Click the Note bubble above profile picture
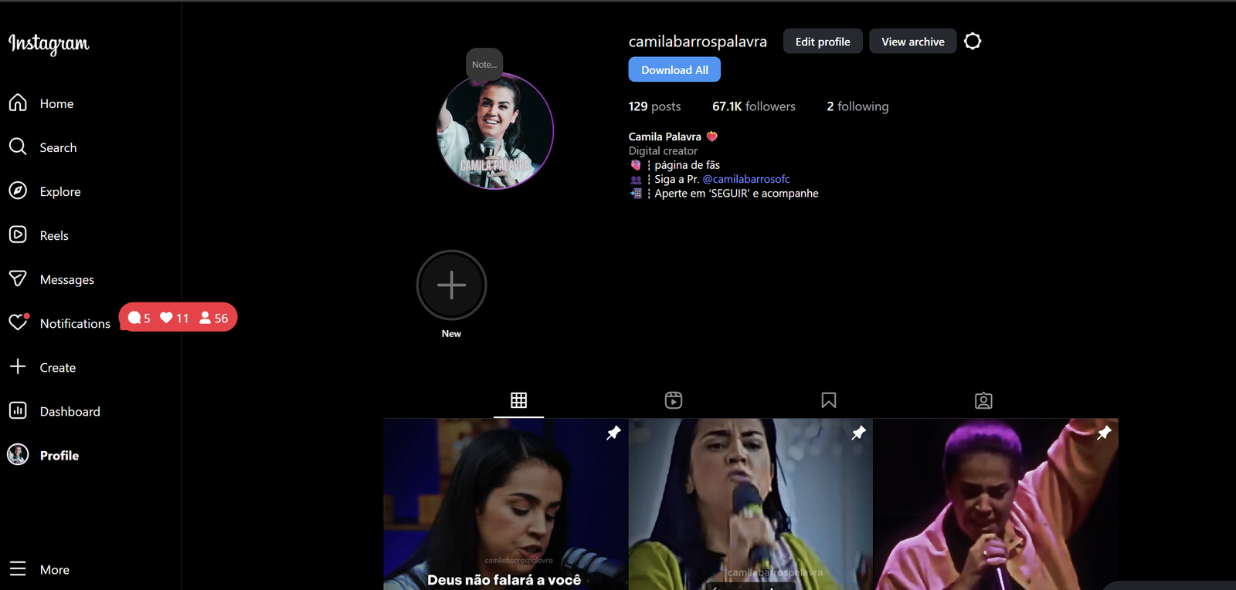The width and height of the screenshot is (1236, 590). [484, 64]
